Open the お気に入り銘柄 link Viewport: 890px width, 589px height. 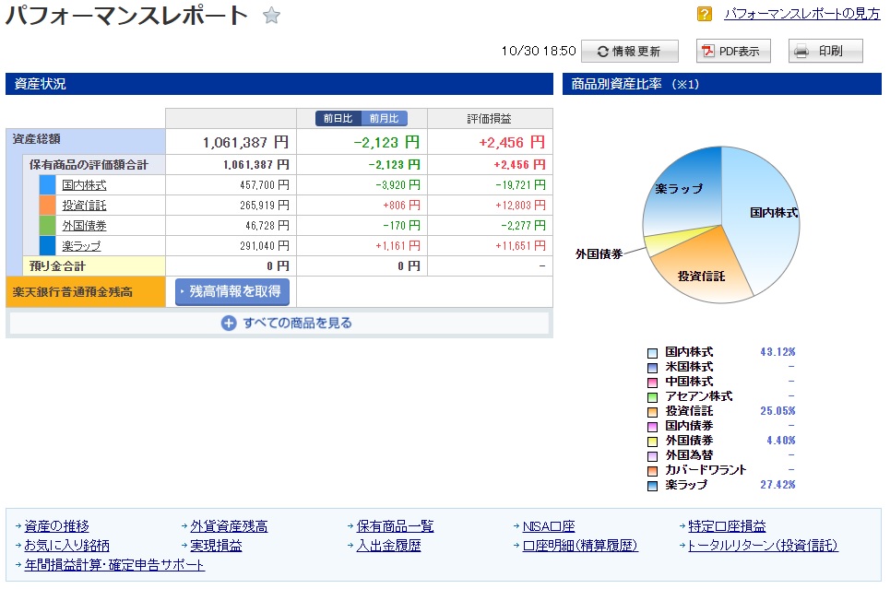[x=66, y=546]
